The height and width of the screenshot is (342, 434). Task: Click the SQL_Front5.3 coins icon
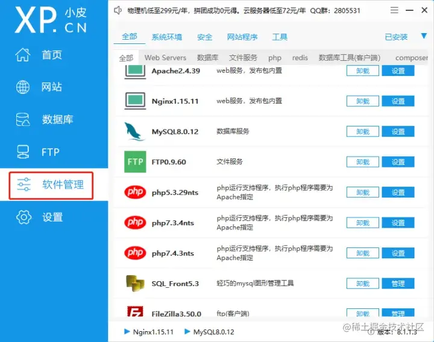coord(135,284)
